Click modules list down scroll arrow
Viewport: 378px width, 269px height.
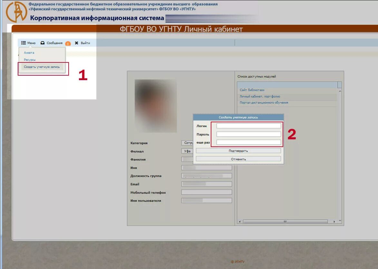pyautogui.click(x=340, y=221)
